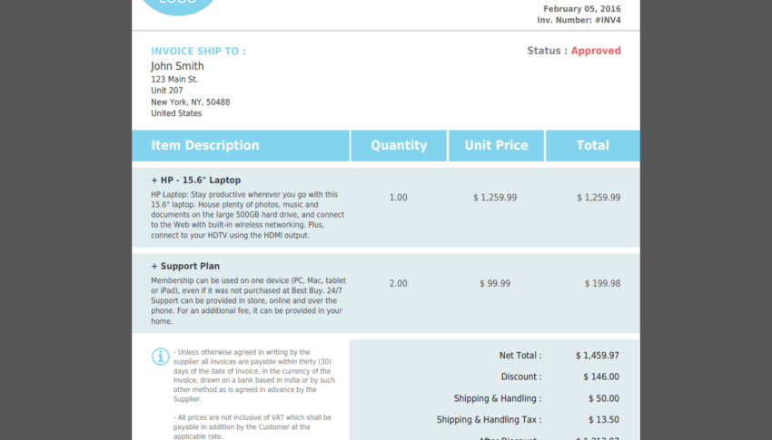Click the Shipping & Handling label
The image size is (772, 440).
click(x=498, y=398)
